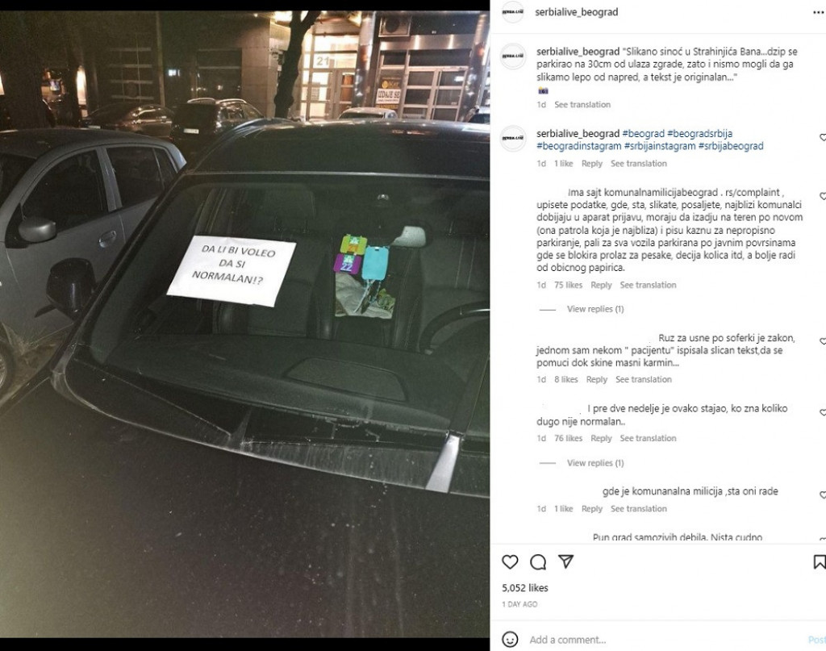Screen dimensions: 826x651
Task: Open serbialive_beograd profile avatar at top
Action: click(x=512, y=12)
